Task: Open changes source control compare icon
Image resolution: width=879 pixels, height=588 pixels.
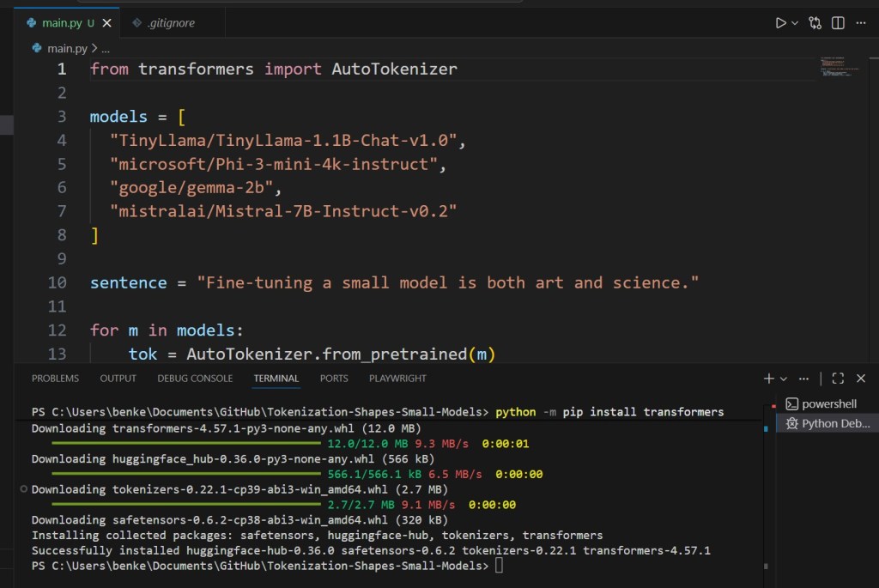Action: click(815, 23)
